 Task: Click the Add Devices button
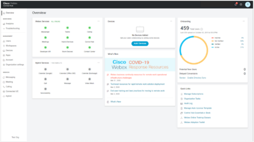tap(140, 43)
